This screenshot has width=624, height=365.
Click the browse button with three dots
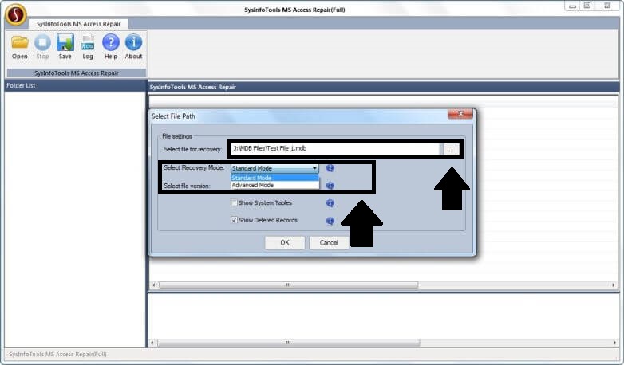[x=451, y=149]
